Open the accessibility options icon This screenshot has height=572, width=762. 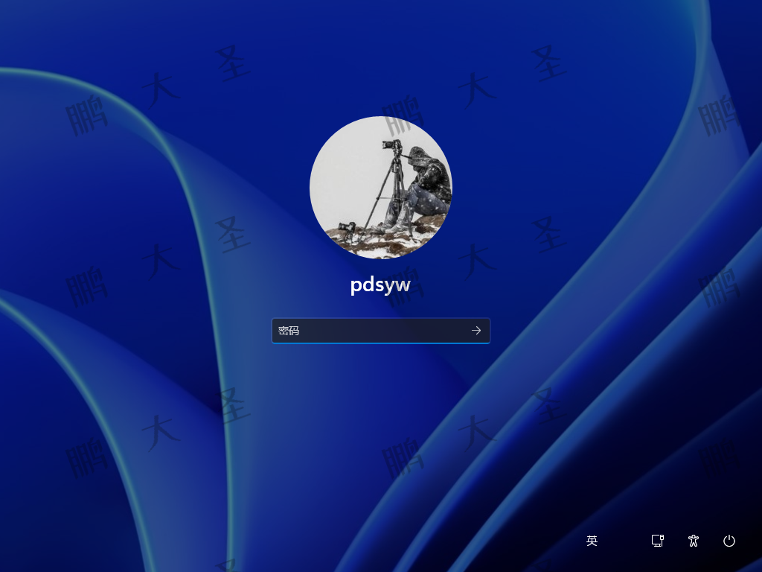694,541
